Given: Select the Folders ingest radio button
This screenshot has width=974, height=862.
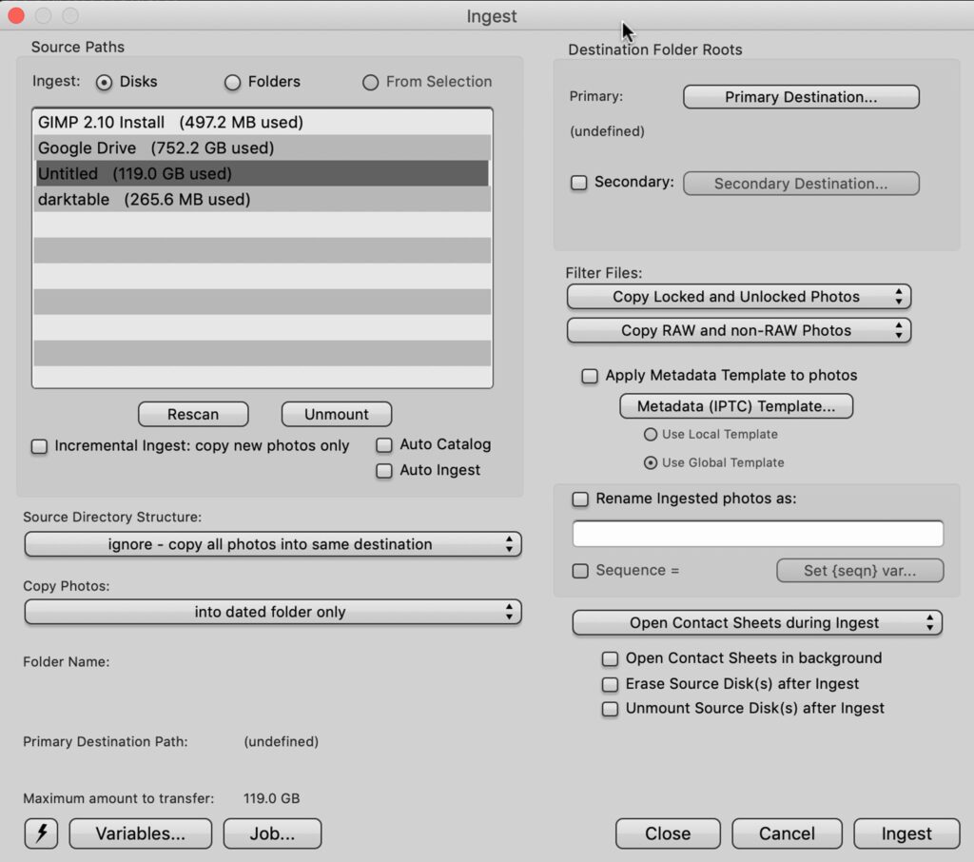Looking at the screenshot, I should (x=232, y=83).
